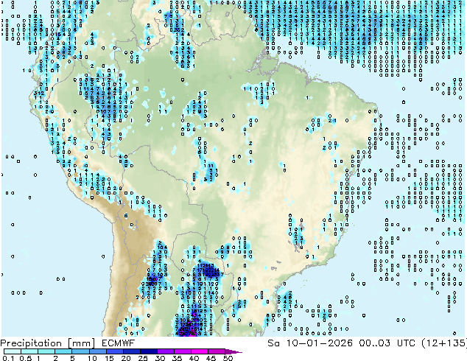Viewport: 467px width, 361px height.
Task: Pick the 25–30 mm navy legend swatch
Action: (x=148, y=351)
